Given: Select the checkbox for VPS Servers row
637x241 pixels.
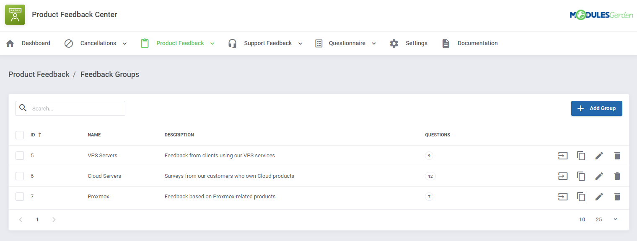Looking at the screenshot, I should pos(20,155).
